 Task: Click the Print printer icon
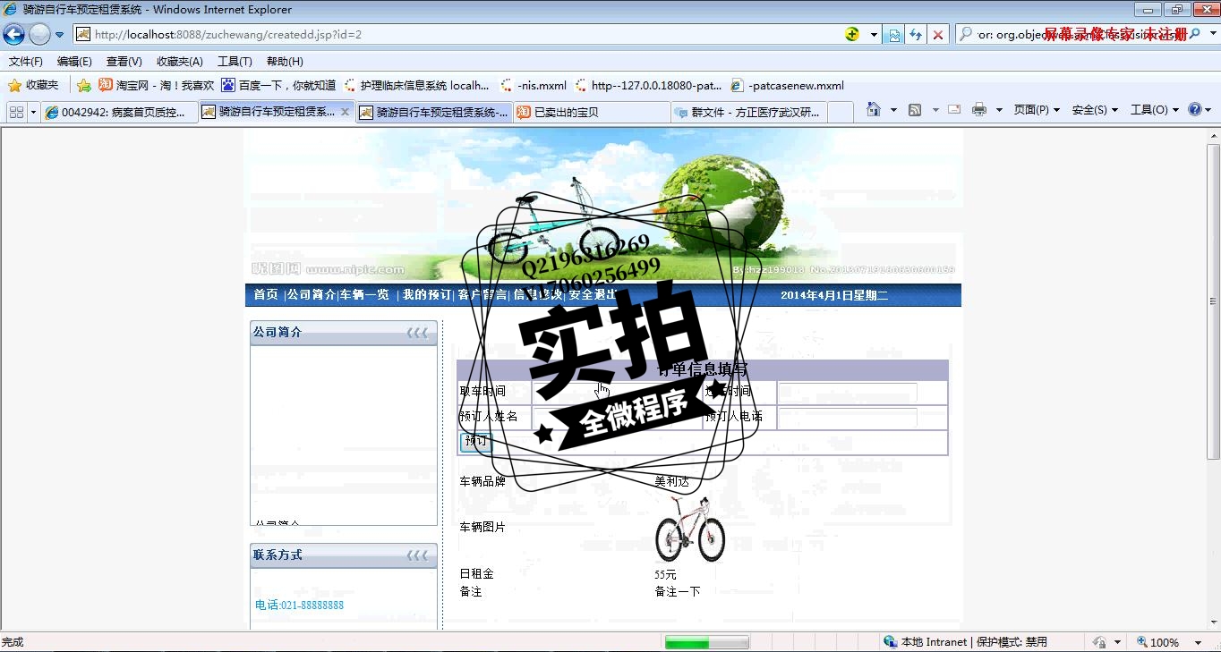[979, 110]
